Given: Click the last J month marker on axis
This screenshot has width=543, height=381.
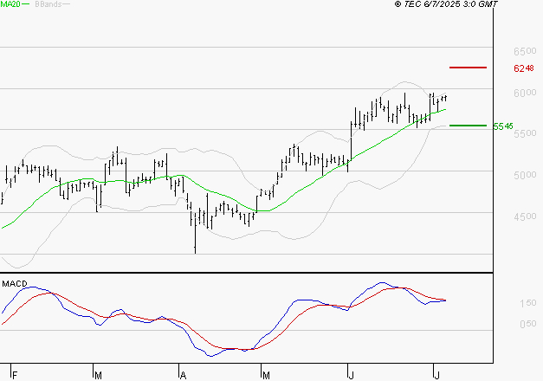Looking at the screenshot, I should click(x=436, y=374).
